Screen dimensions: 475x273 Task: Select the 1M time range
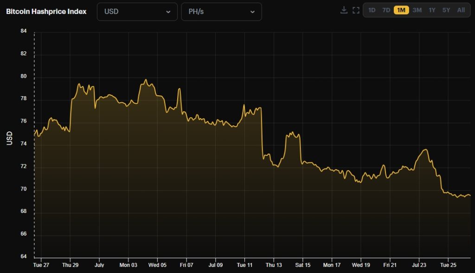click(401, 10)
